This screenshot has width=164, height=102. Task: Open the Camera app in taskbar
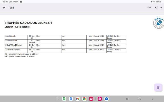[91, 99]
